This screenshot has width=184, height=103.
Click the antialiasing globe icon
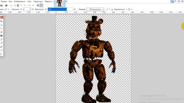[x=129, y=9]
